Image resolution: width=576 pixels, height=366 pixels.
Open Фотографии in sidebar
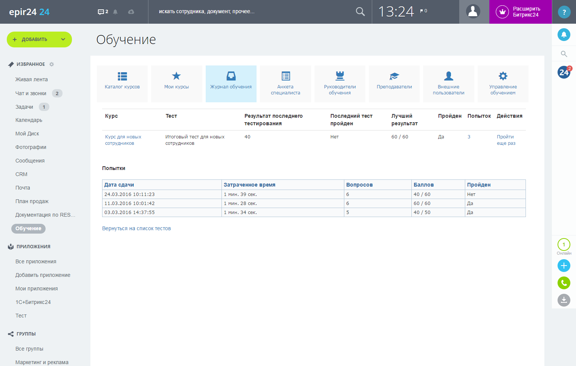pos(31,147)
